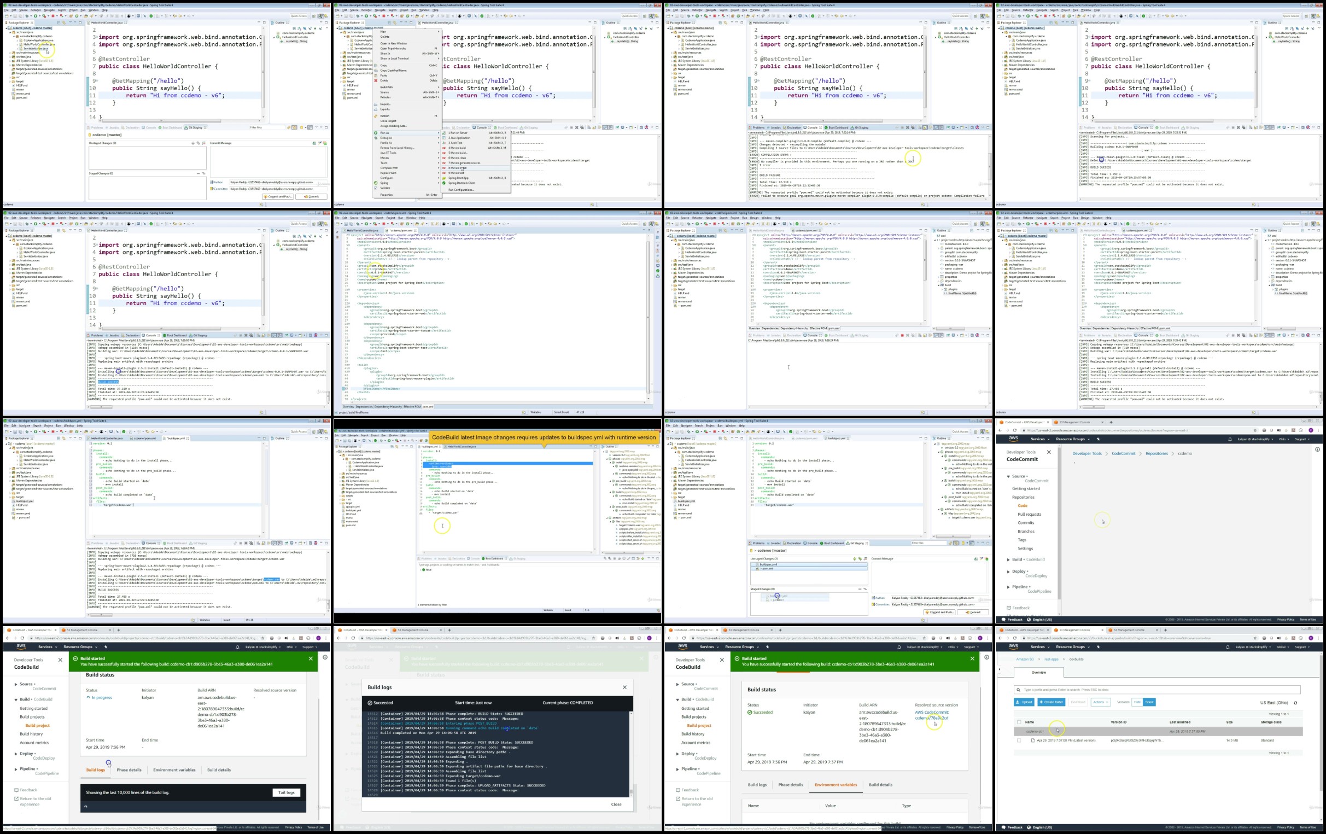Open Actions dropdown in S3 window

1100,702
